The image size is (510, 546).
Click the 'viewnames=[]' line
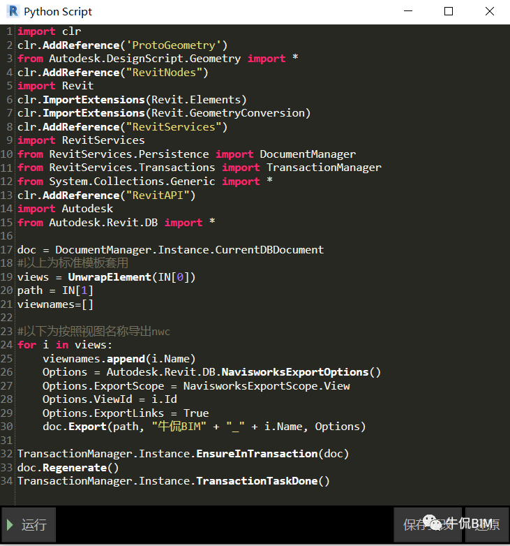point(55,304)
